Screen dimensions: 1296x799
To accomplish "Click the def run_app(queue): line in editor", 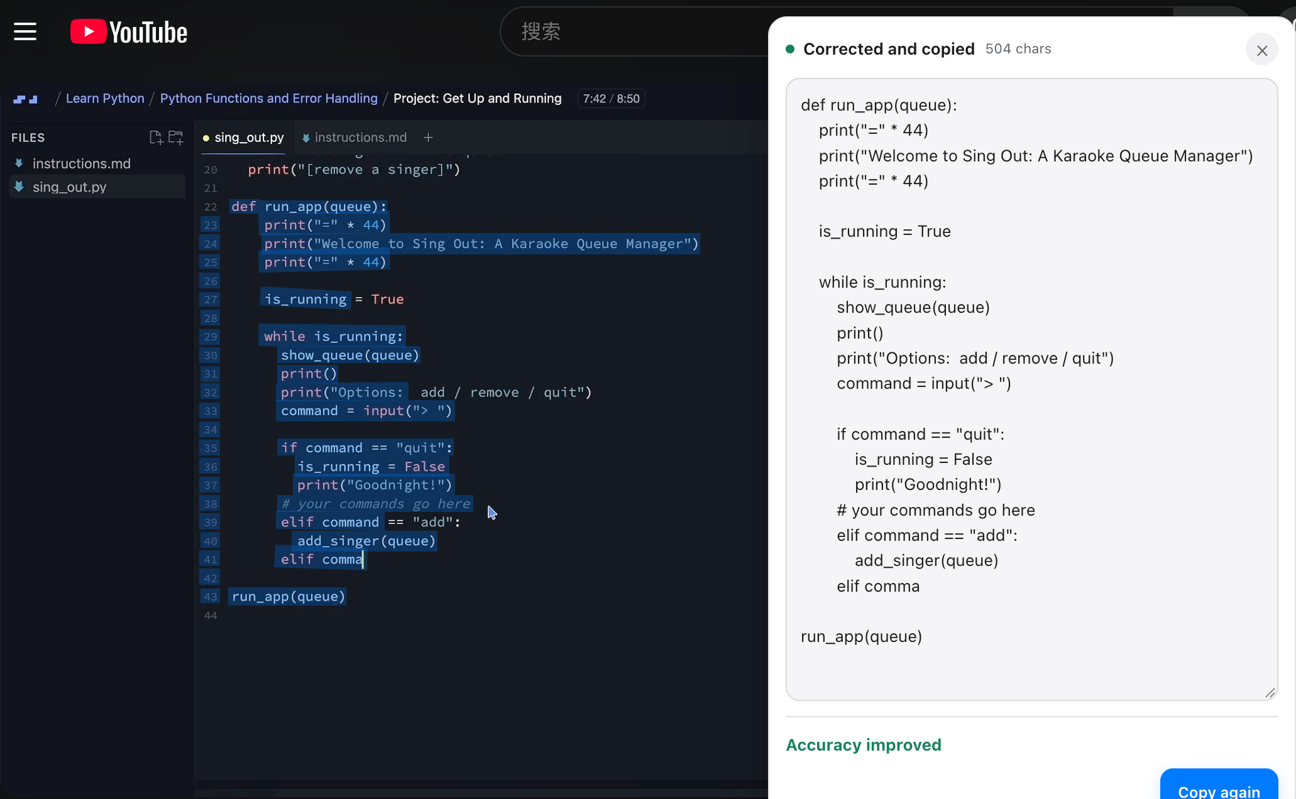I will (309, 207).
